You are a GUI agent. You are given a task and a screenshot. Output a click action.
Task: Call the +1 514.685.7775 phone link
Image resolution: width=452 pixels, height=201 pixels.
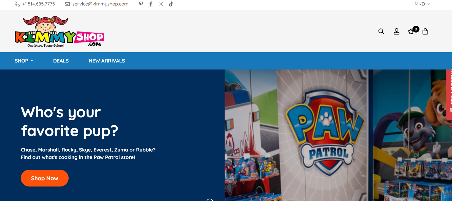pyautogui.click(x=39, y=4)
